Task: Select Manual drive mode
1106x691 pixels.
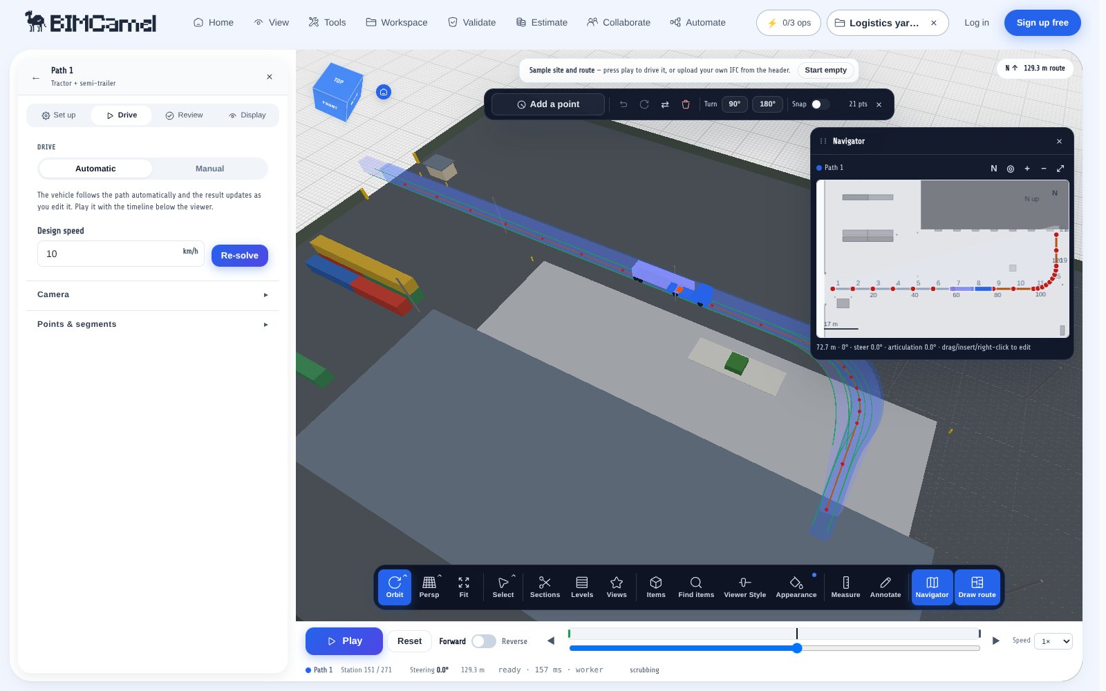Action: [209, 169]
